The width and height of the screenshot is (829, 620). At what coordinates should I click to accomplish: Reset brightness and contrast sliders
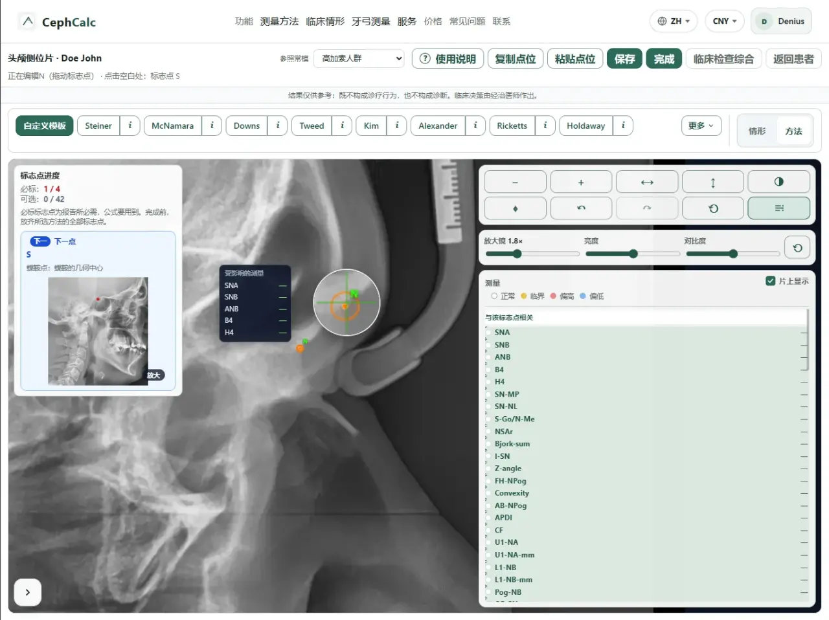pos(797,247)
